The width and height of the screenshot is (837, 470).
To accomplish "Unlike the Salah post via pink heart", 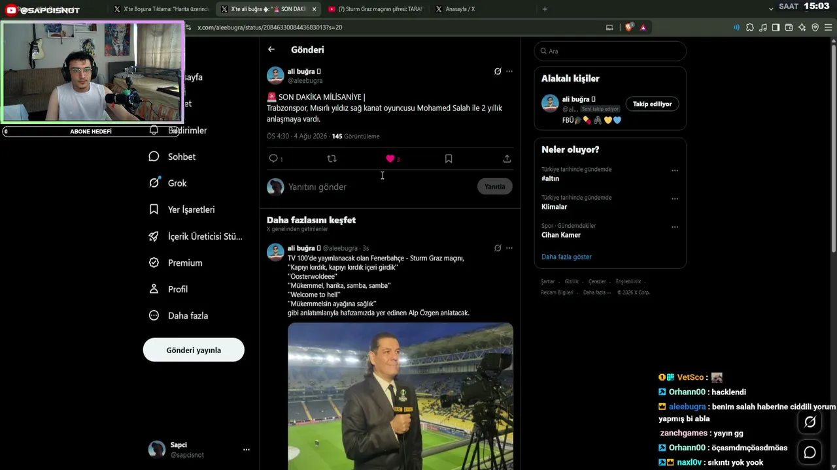I will 390,159.
